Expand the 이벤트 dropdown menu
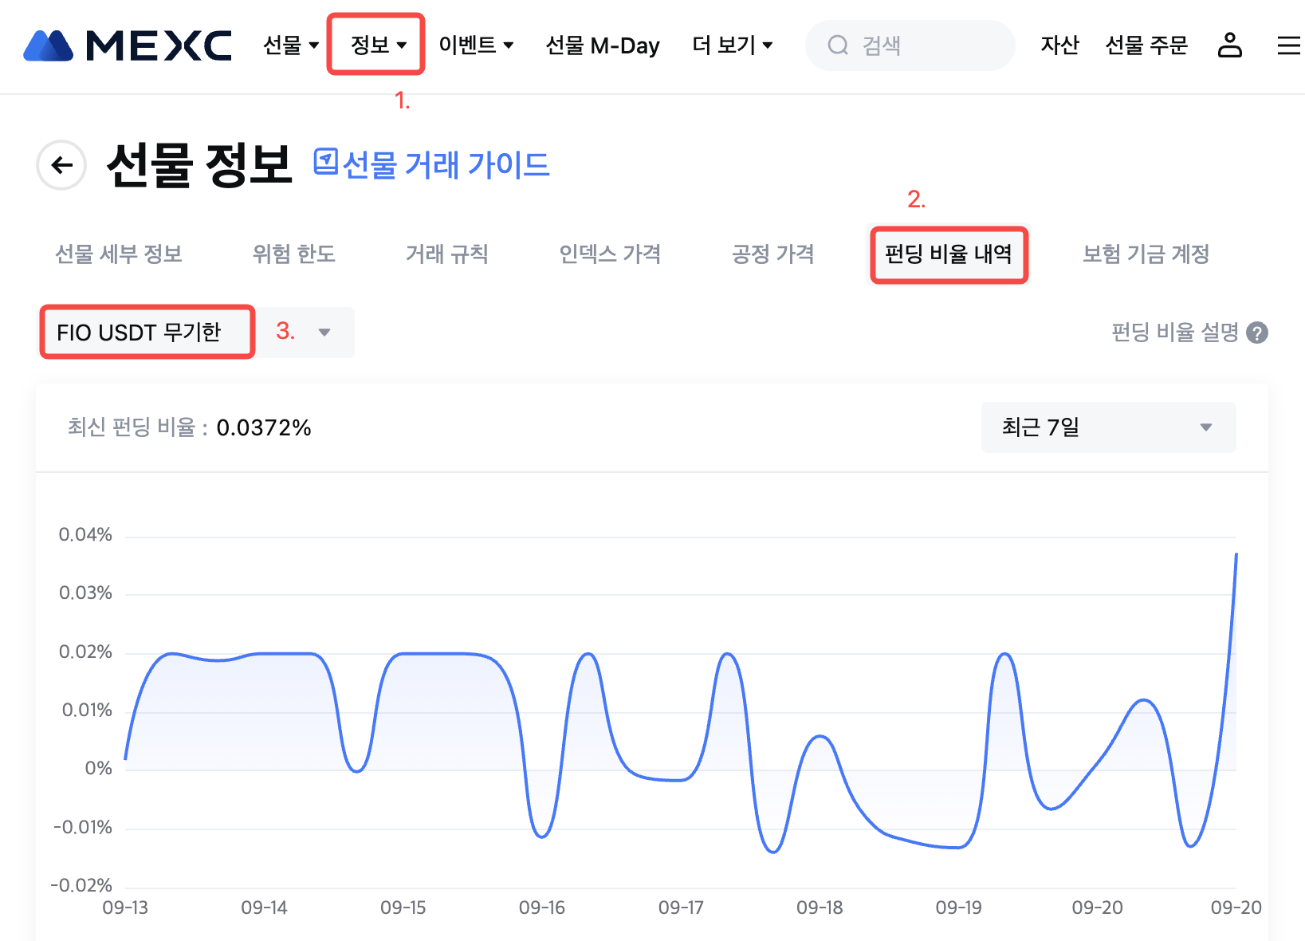 point(476,45)
